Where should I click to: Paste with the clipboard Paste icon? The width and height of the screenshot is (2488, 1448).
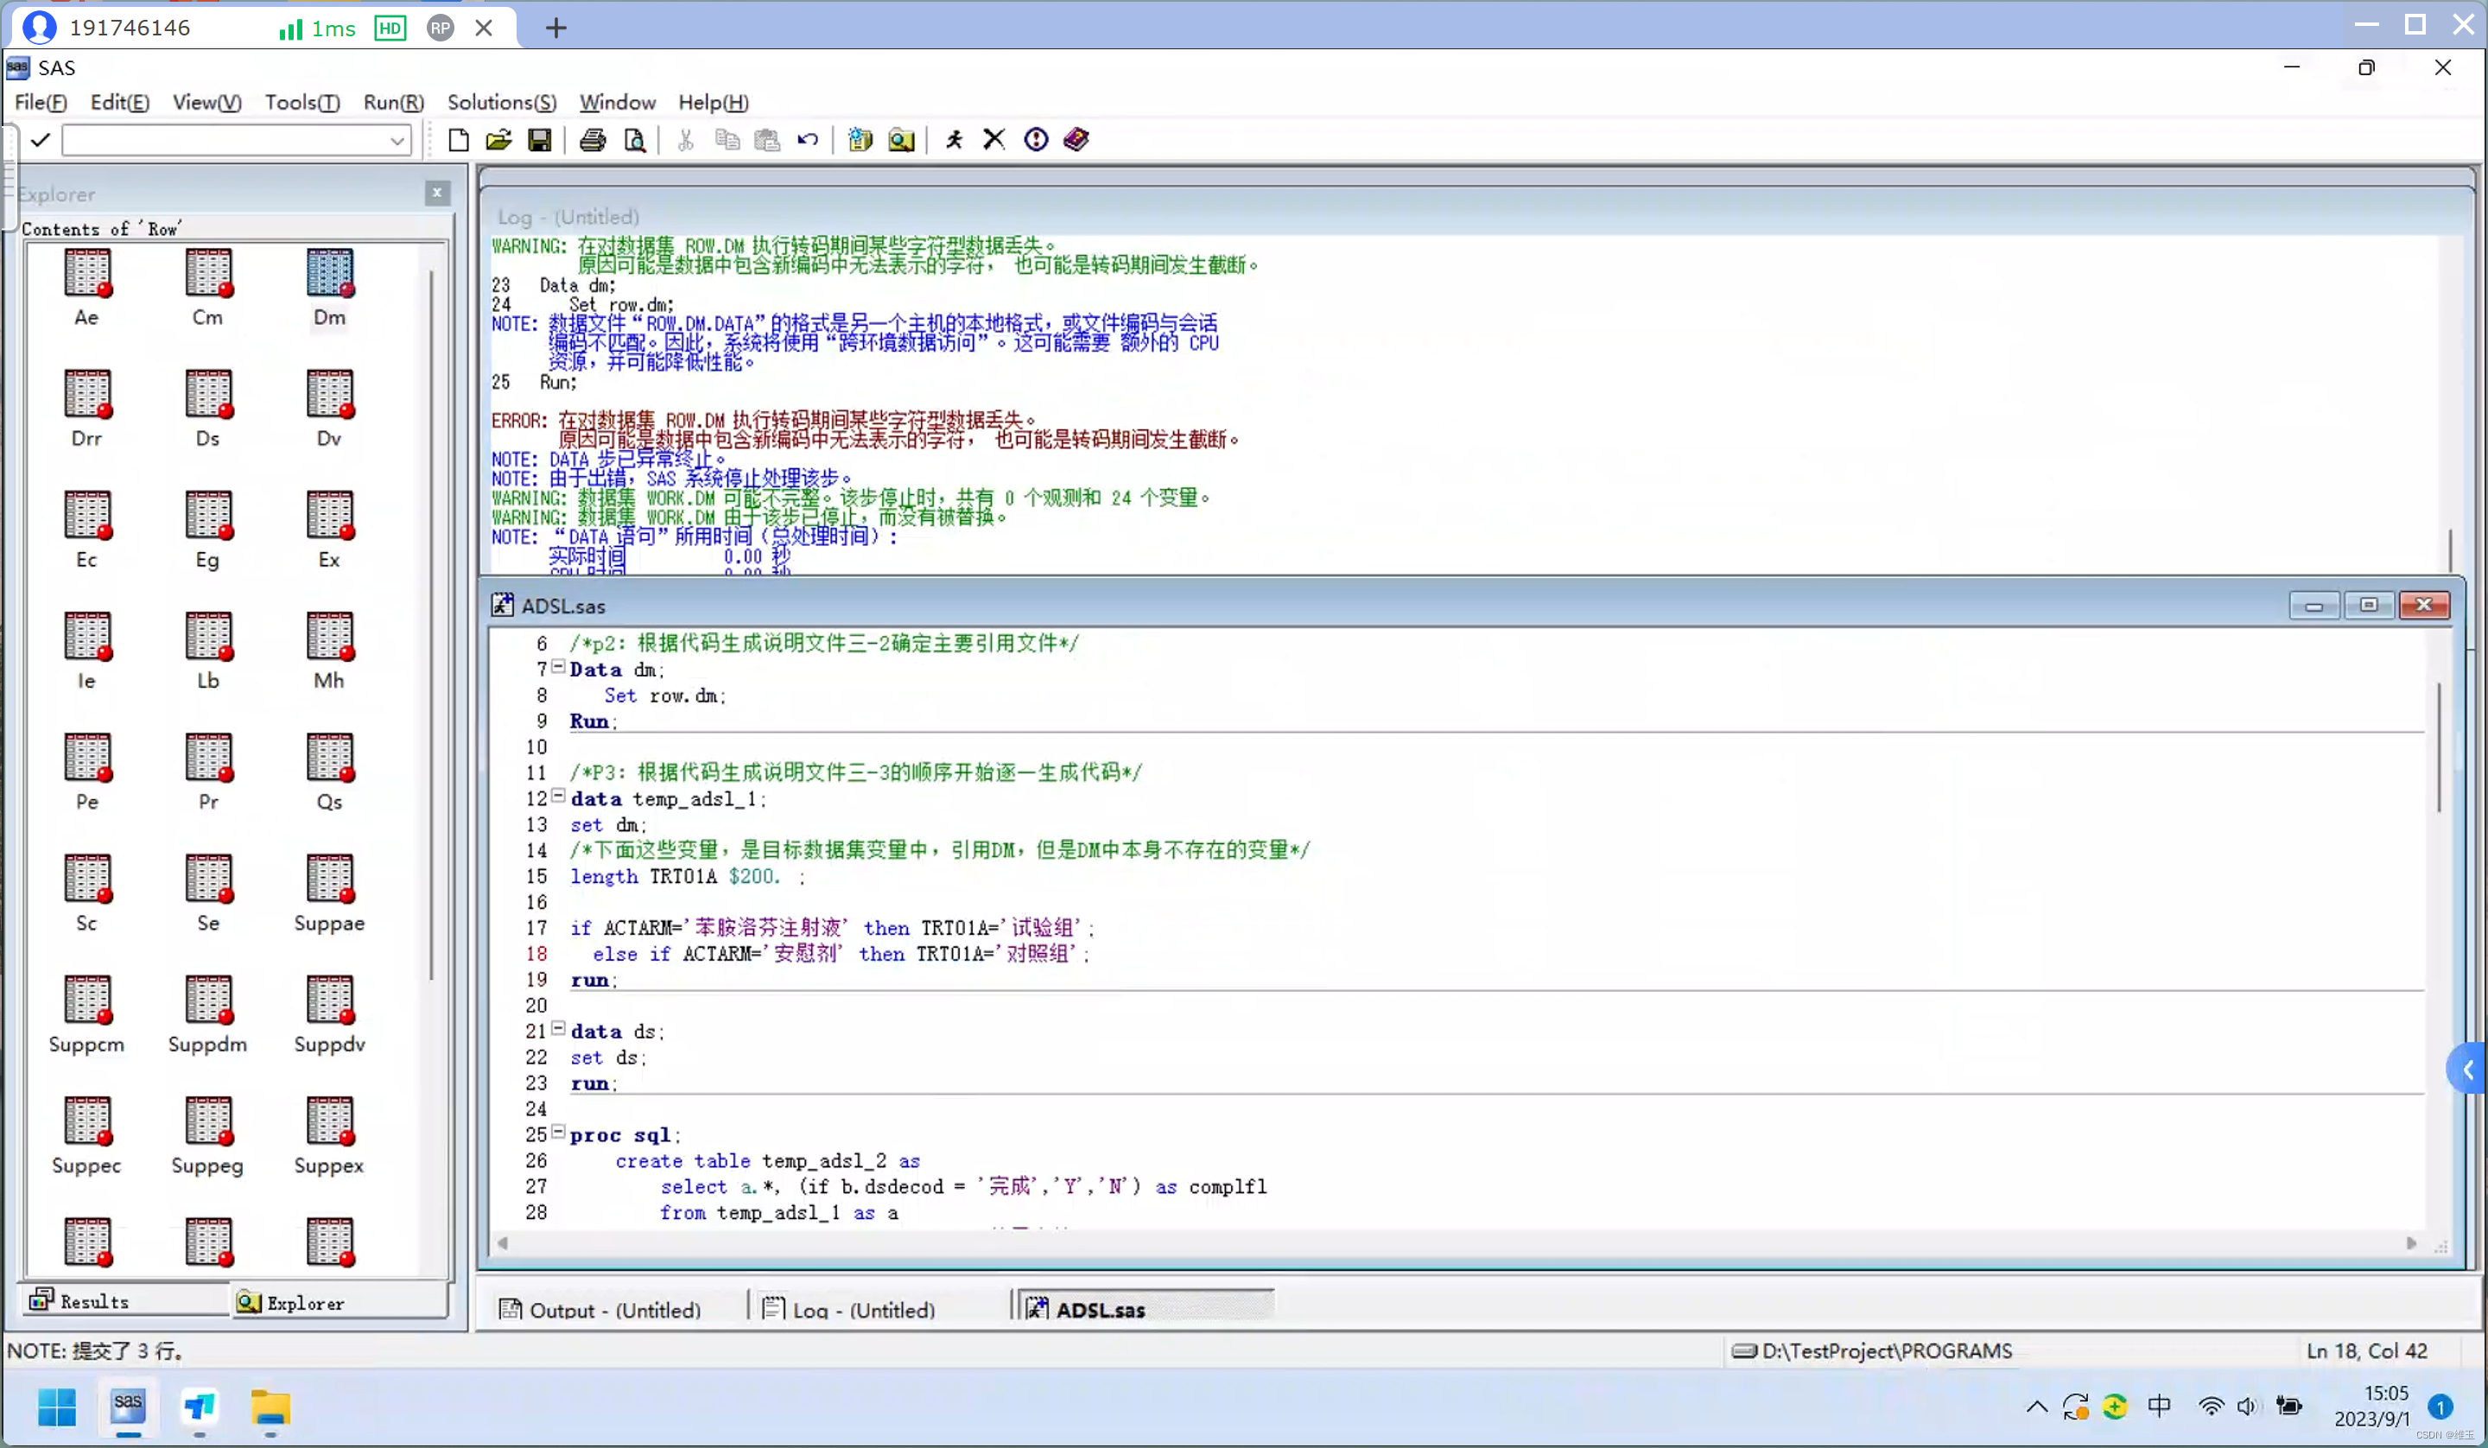767,140
